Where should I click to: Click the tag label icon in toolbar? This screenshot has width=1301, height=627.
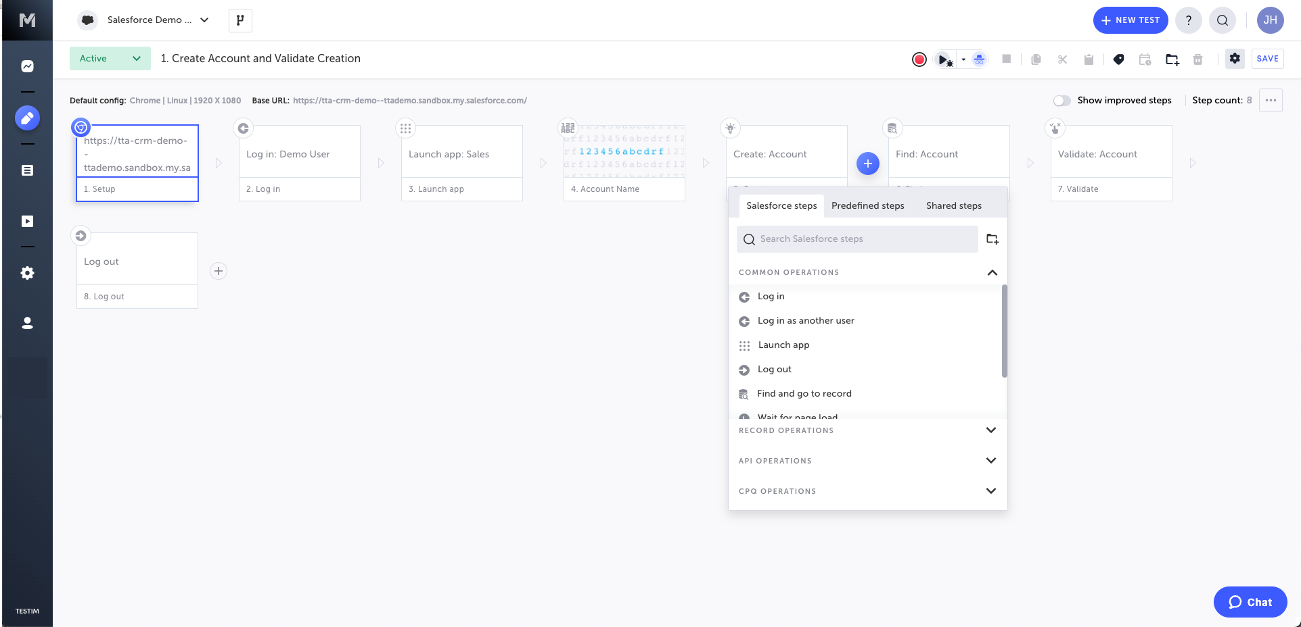pyautogui.click(x=1118, y=59)
